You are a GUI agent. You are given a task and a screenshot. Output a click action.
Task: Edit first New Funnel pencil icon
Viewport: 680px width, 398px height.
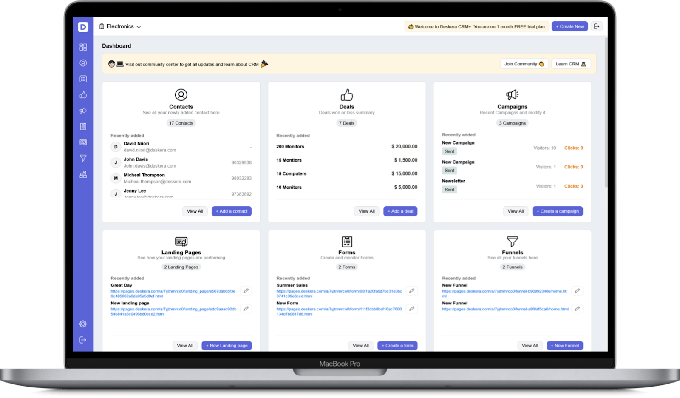click(577, 291)
